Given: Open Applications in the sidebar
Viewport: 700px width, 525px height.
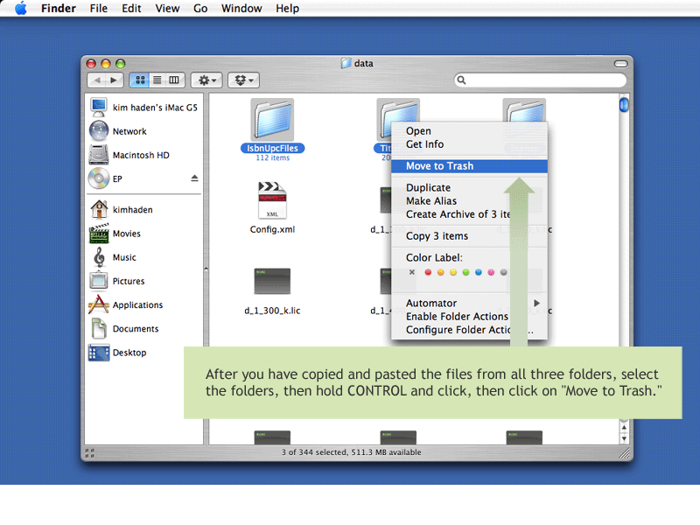Looking at the screenshot, I should (143, 304).
